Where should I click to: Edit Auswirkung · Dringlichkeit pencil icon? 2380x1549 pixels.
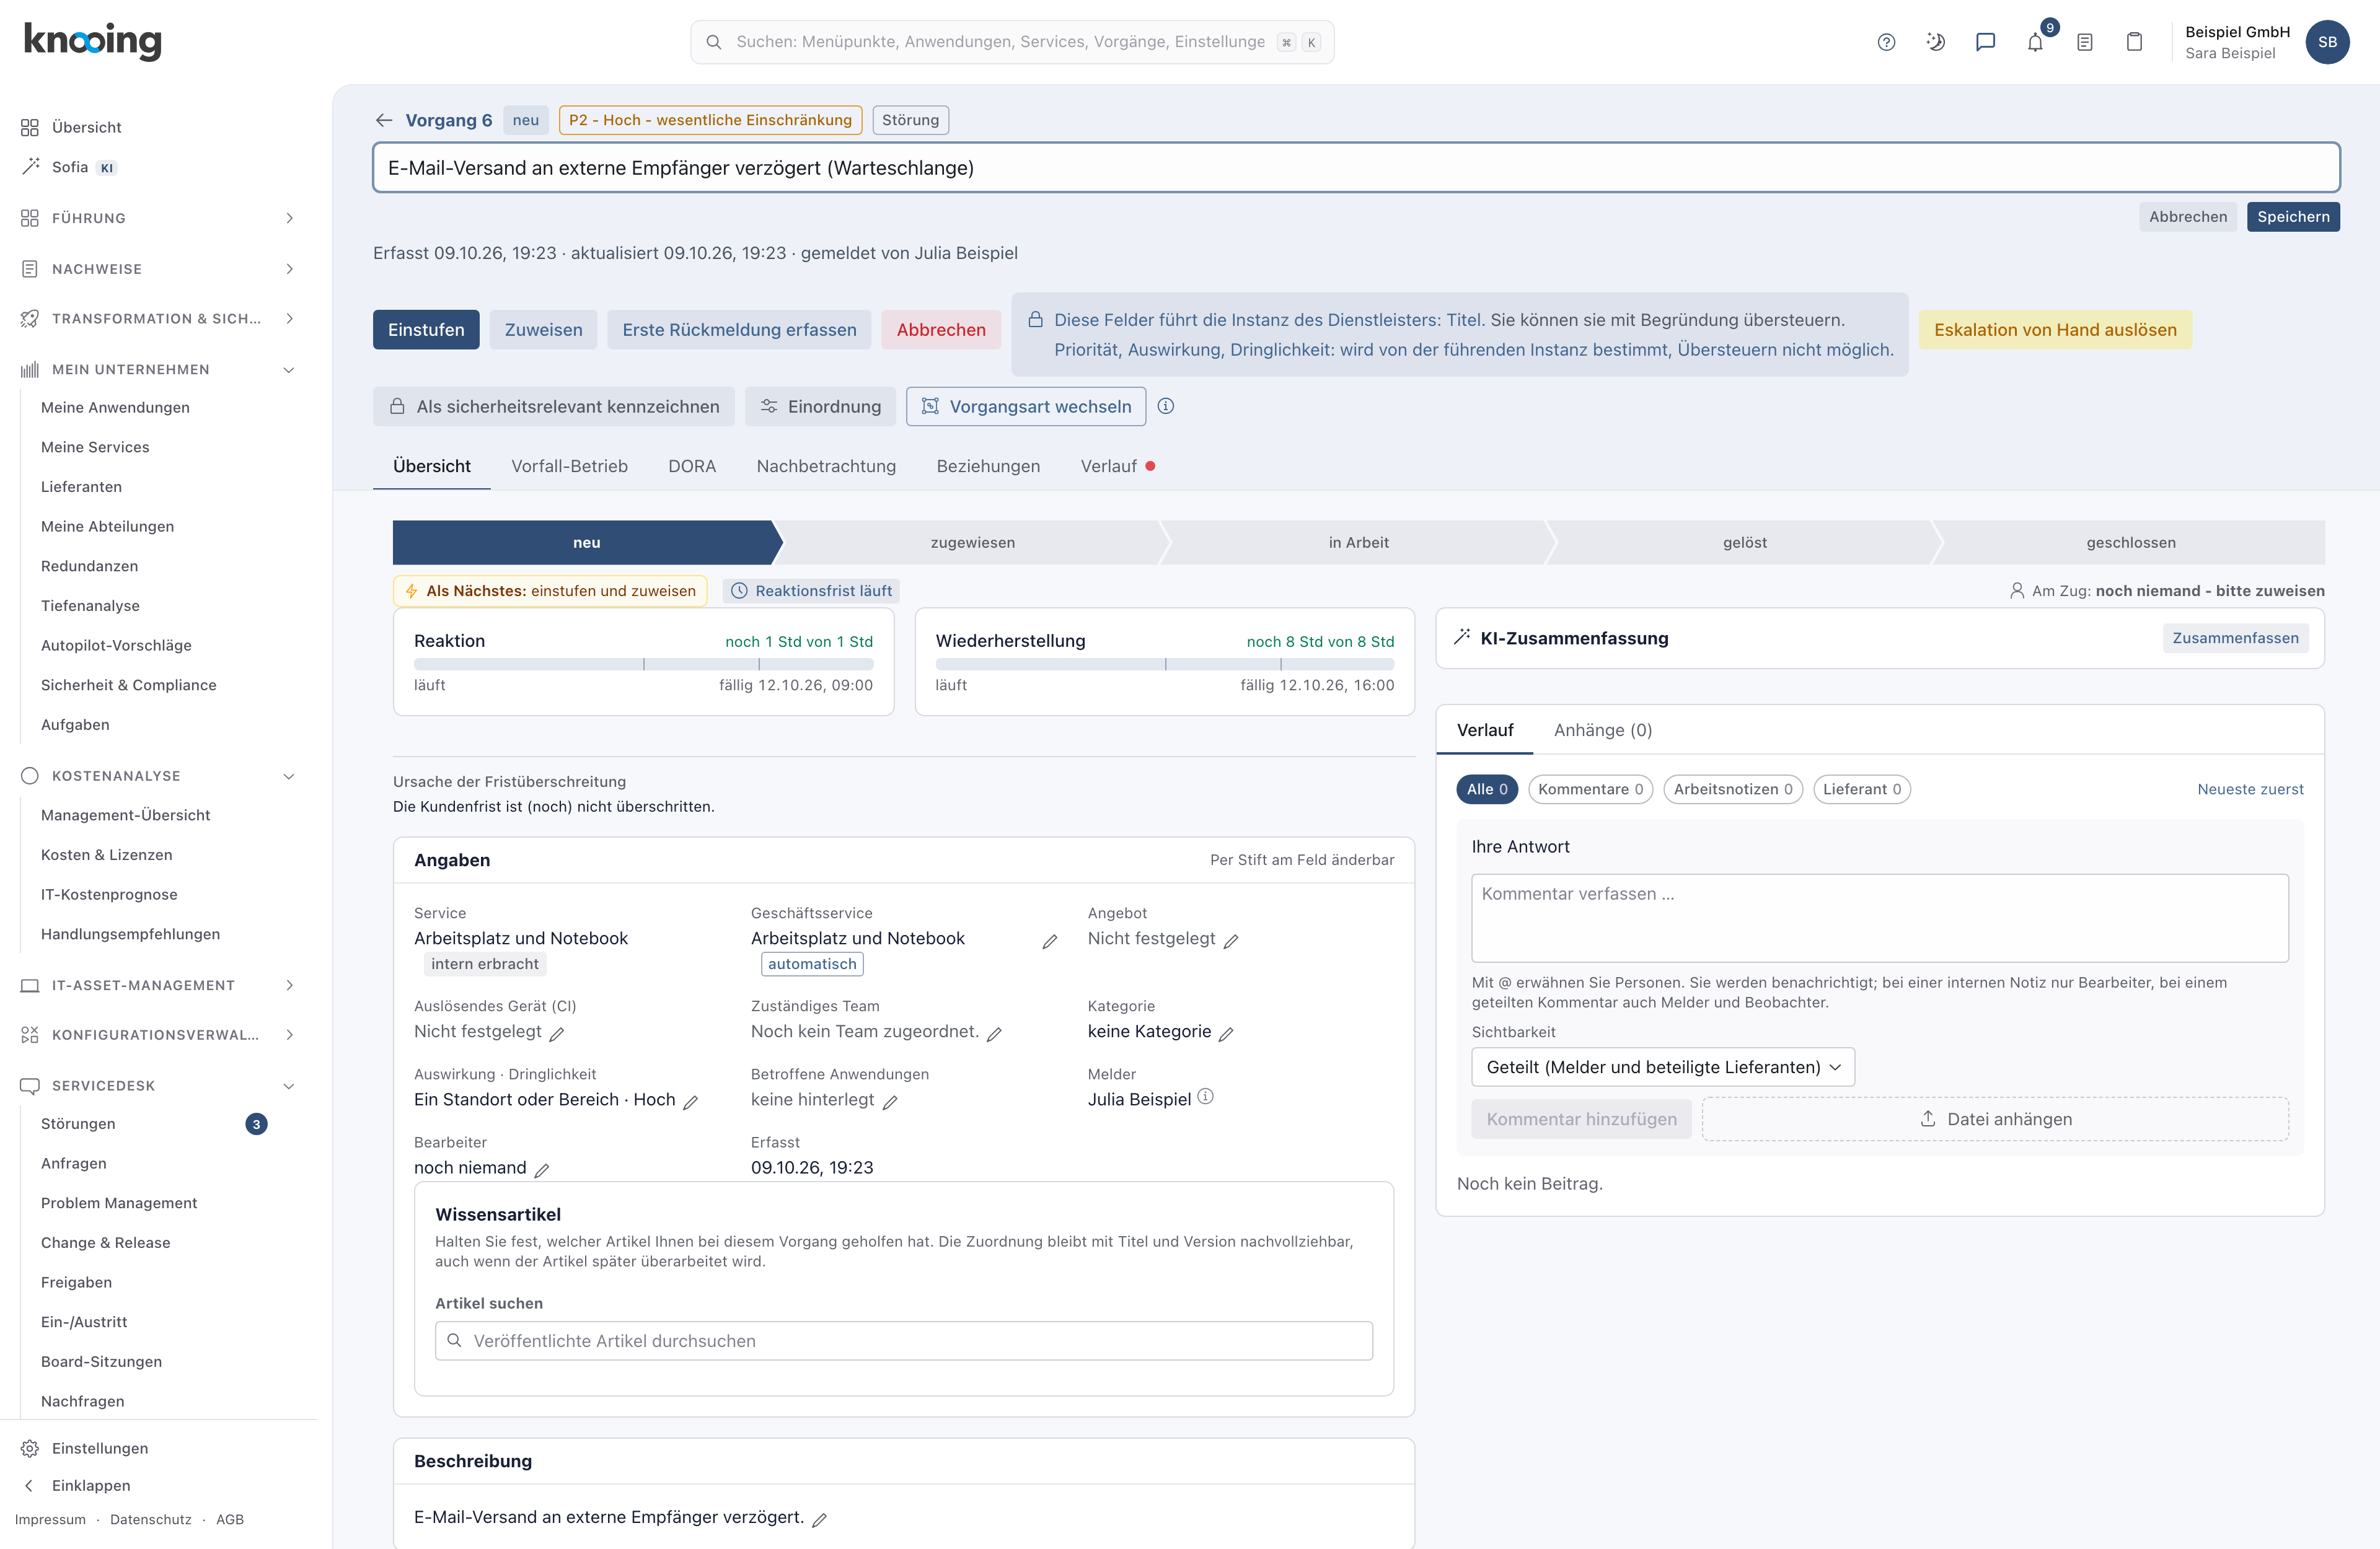click(690, 1101)
